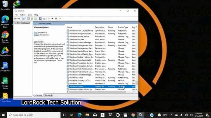Toggle Show/Hide Console Tree toolbar icon
The height and width of the screenshot is (118, 211).
click(24, 19)
